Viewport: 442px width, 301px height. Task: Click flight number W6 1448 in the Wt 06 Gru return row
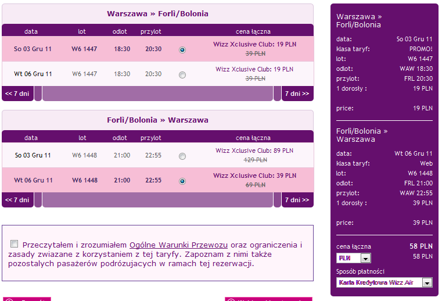click(85, 180)
